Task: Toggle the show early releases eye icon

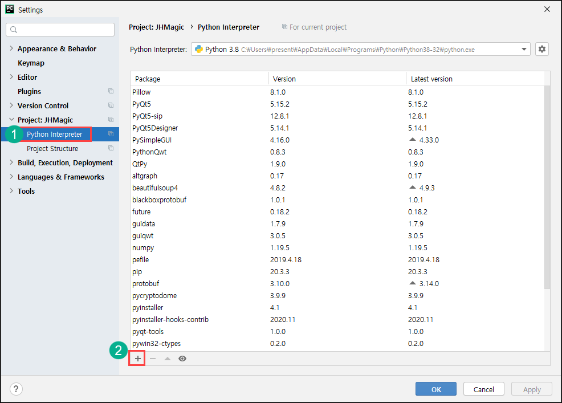Action: point(182,359)
